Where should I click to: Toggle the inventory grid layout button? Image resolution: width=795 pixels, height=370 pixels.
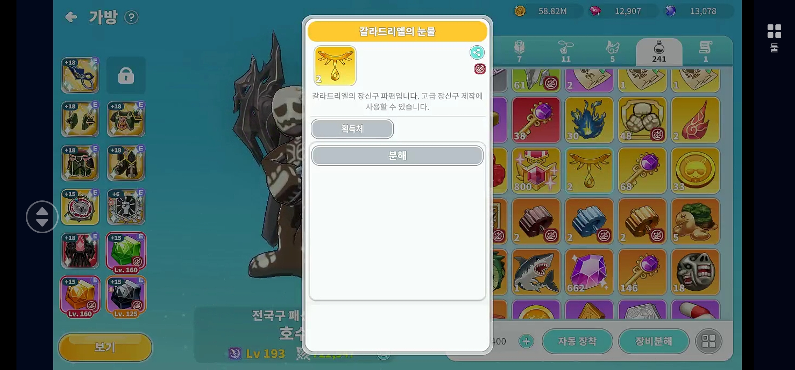[708, 341]
